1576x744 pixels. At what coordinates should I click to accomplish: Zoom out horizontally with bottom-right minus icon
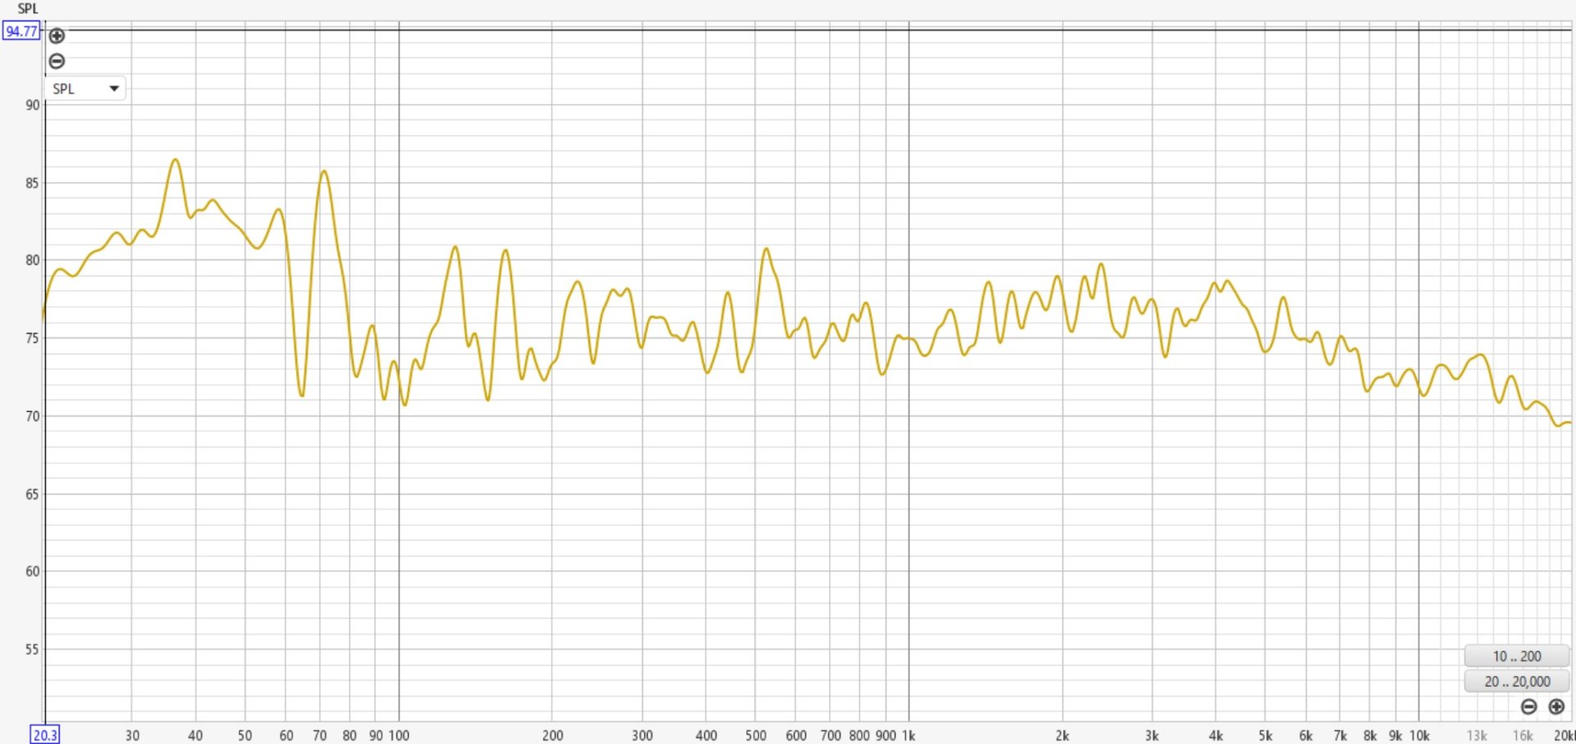point(1528,706)
